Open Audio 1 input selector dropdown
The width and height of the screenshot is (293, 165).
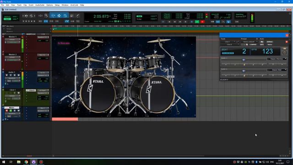pyautogui.click(x=43, y=72)
